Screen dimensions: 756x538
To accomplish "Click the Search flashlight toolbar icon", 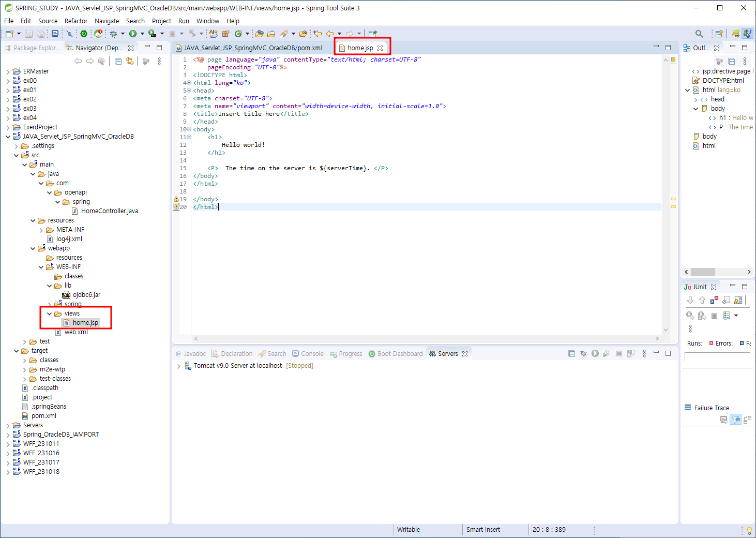I will [284, 34].
